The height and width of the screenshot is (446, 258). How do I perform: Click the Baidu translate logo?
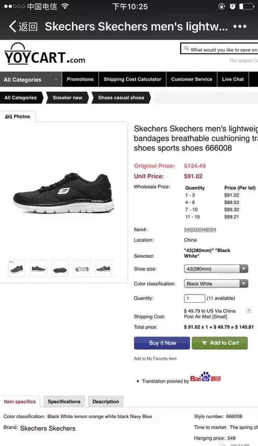(206, 377)
